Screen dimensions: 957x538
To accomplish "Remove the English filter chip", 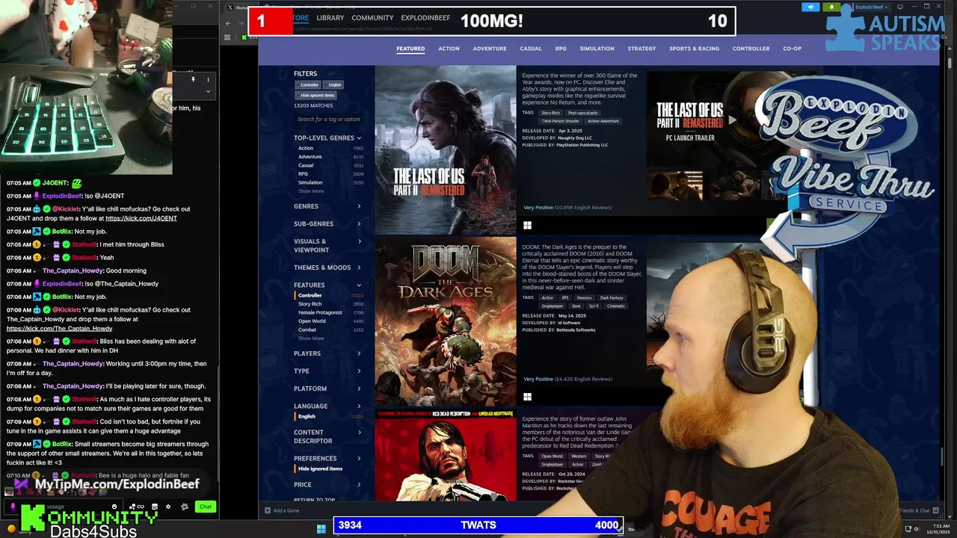I will point(334,85).
